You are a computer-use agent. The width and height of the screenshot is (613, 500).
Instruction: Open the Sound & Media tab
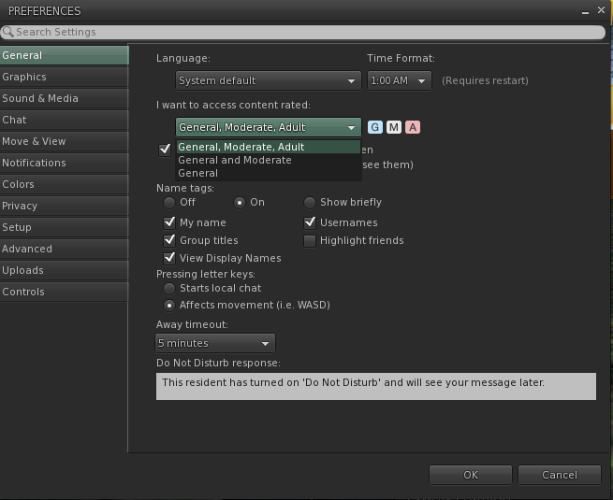point(40,98)
